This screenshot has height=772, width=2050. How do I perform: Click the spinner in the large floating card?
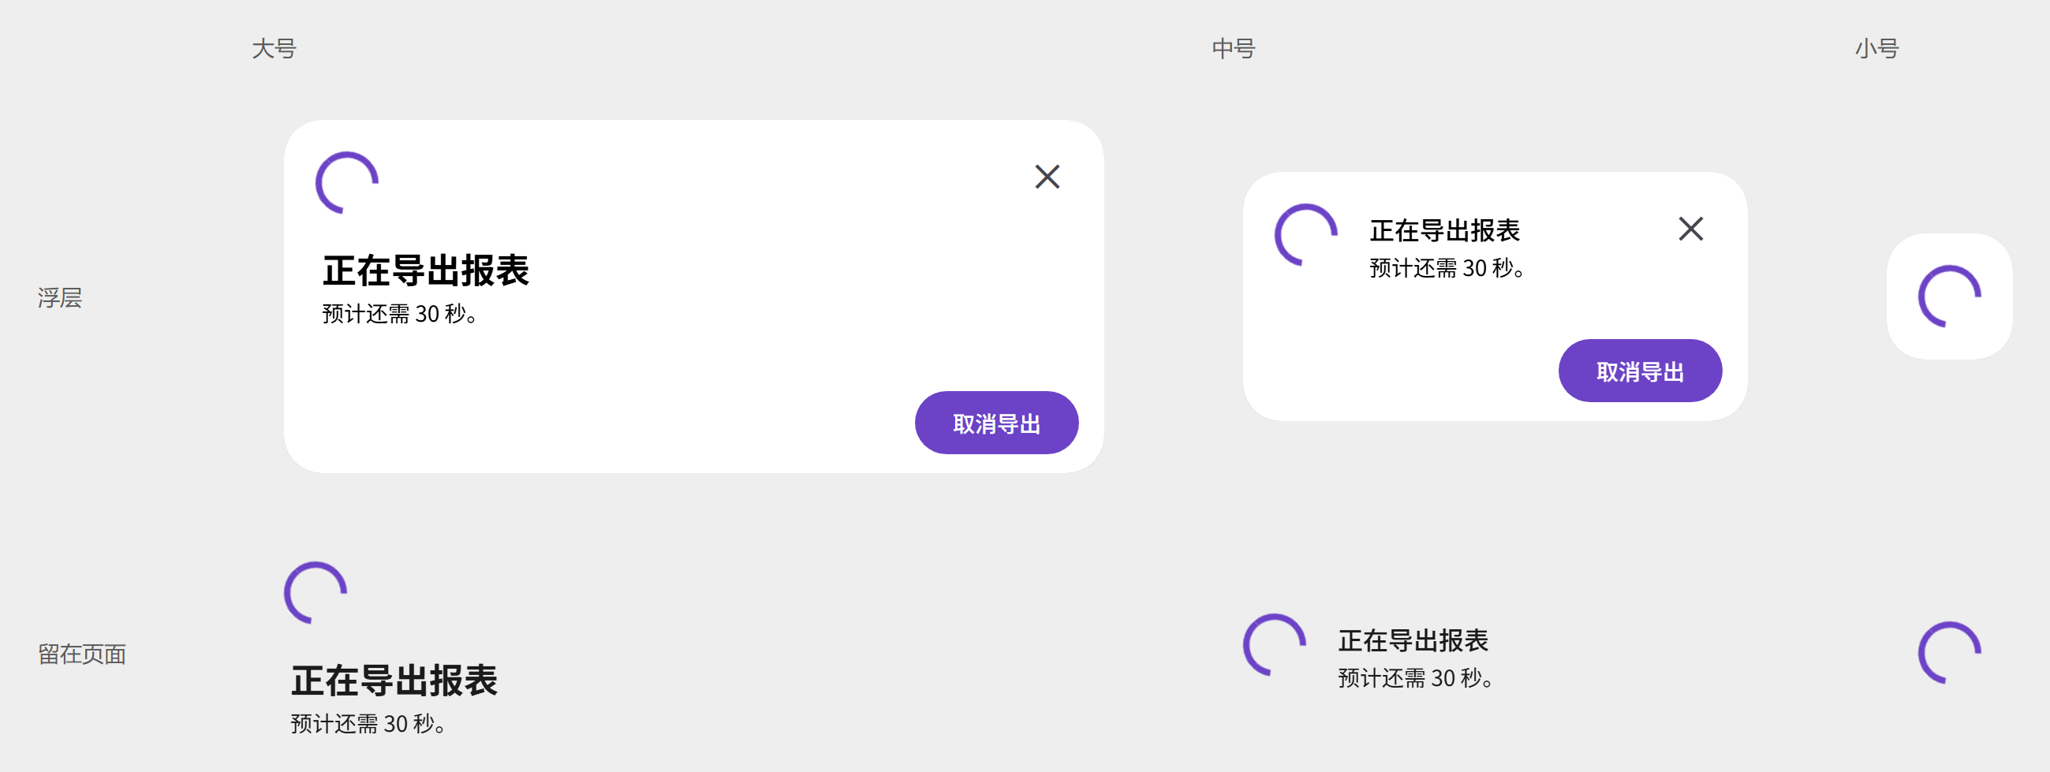click(x=347, y=183)
